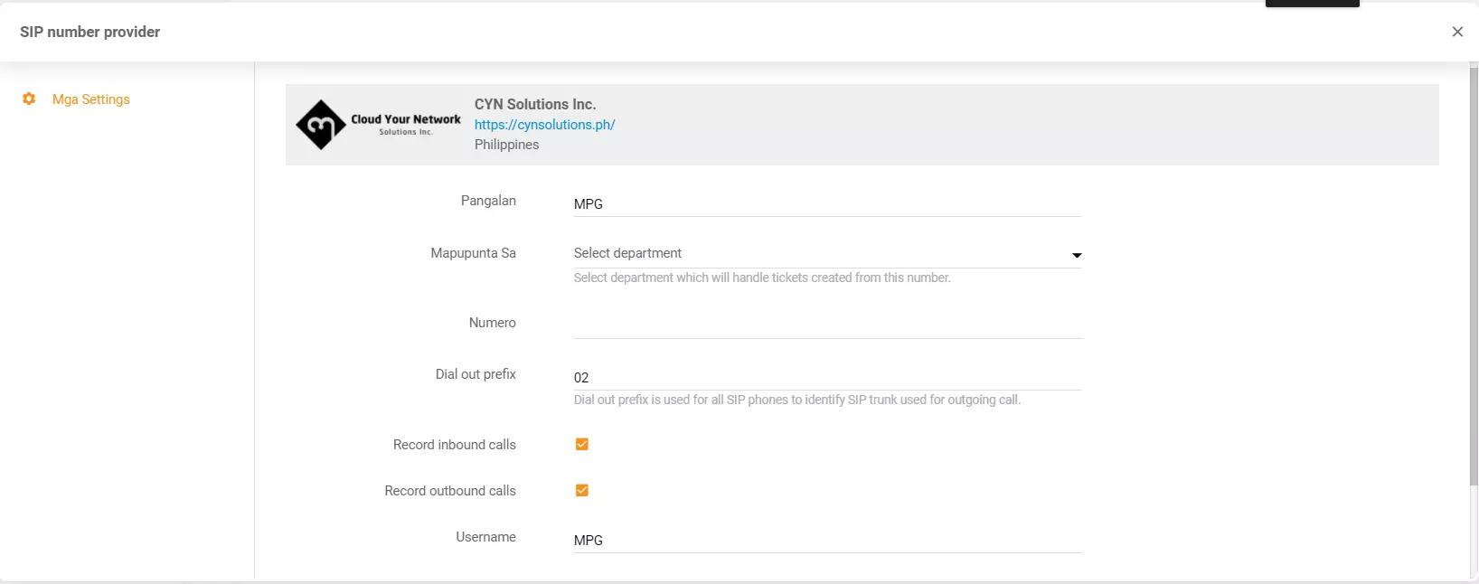Uncheck the Record outbound calls checkbox
This screenshot has width=1479, height=584.
point(582,490)
